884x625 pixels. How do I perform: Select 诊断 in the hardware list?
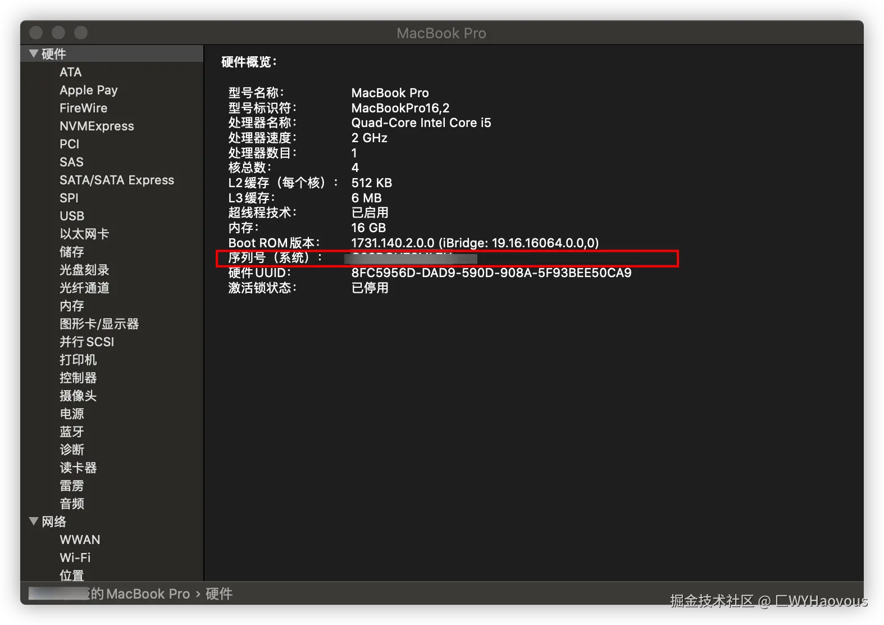click(72, 450)
